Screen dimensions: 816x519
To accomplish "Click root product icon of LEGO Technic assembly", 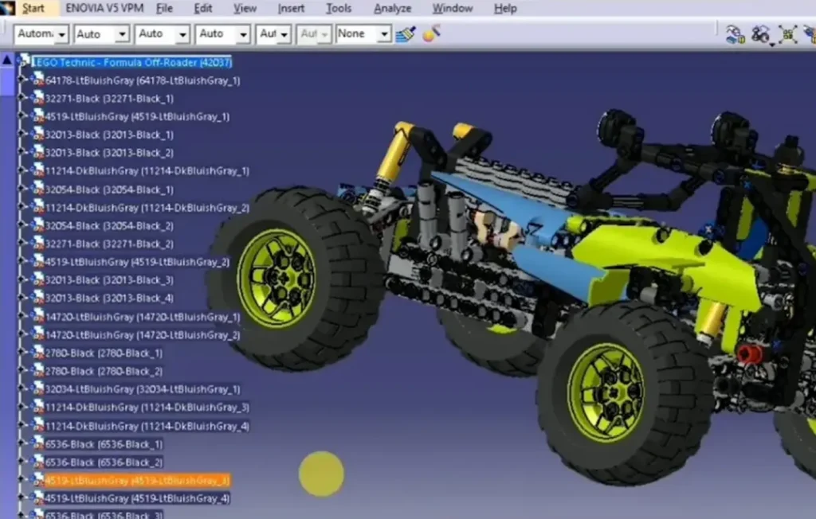I will tap(24, 61).
